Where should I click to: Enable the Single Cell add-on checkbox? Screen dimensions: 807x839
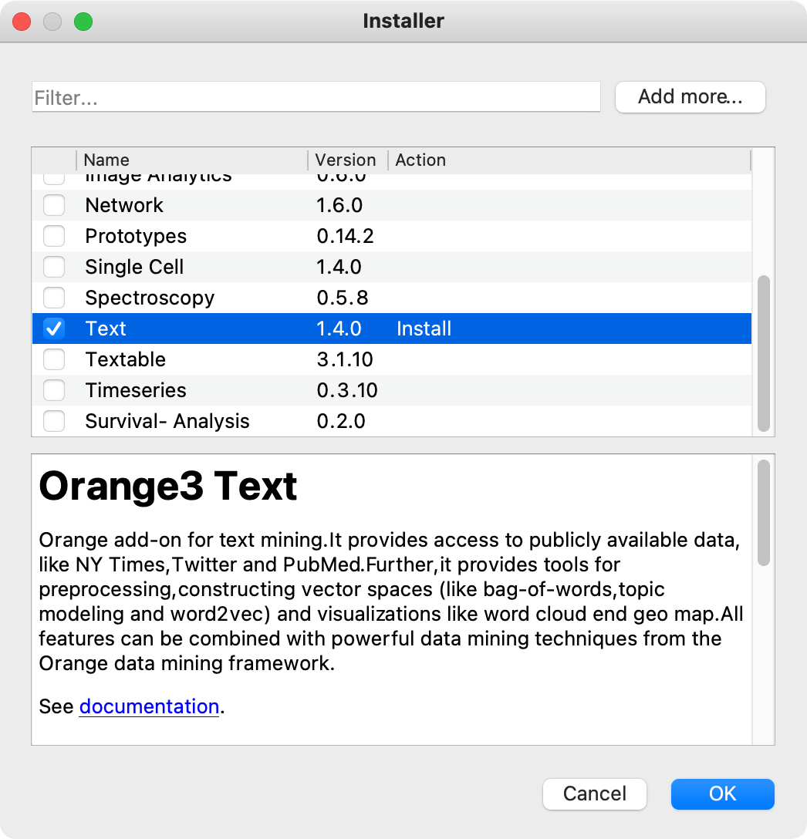coord(54,267)
